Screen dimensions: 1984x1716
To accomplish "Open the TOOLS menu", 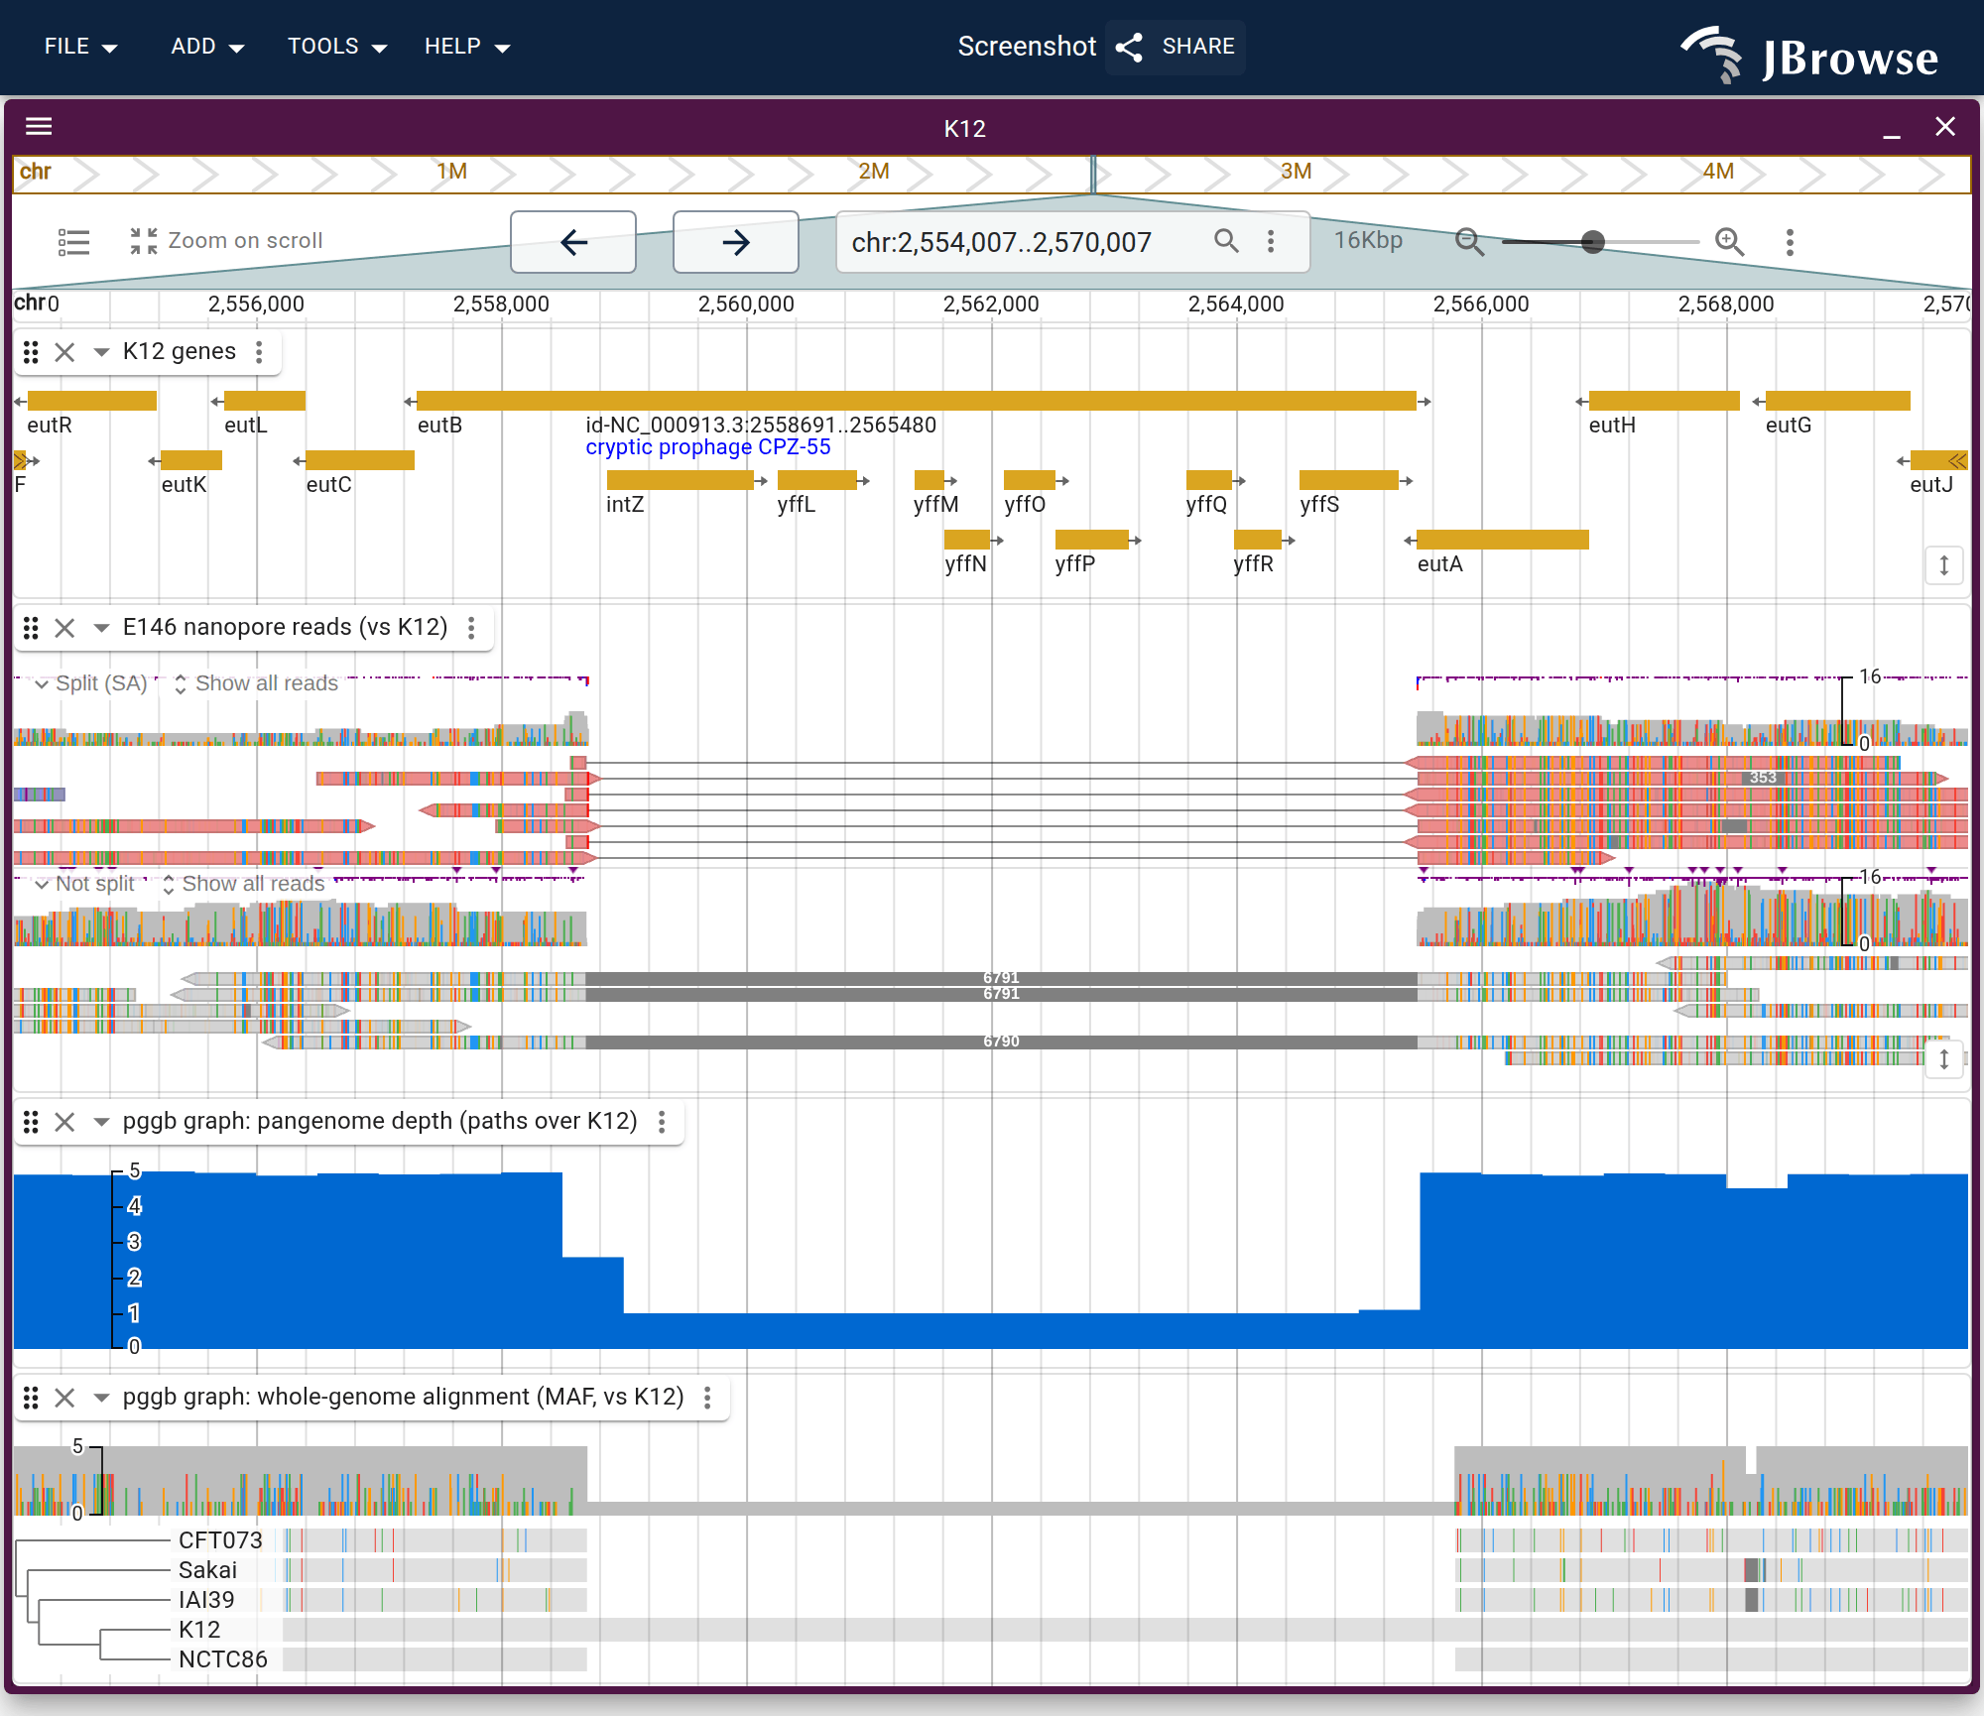I will pos(336,47).
